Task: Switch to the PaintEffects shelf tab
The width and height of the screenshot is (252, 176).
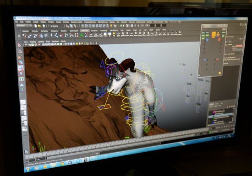Action: [114, 30]
